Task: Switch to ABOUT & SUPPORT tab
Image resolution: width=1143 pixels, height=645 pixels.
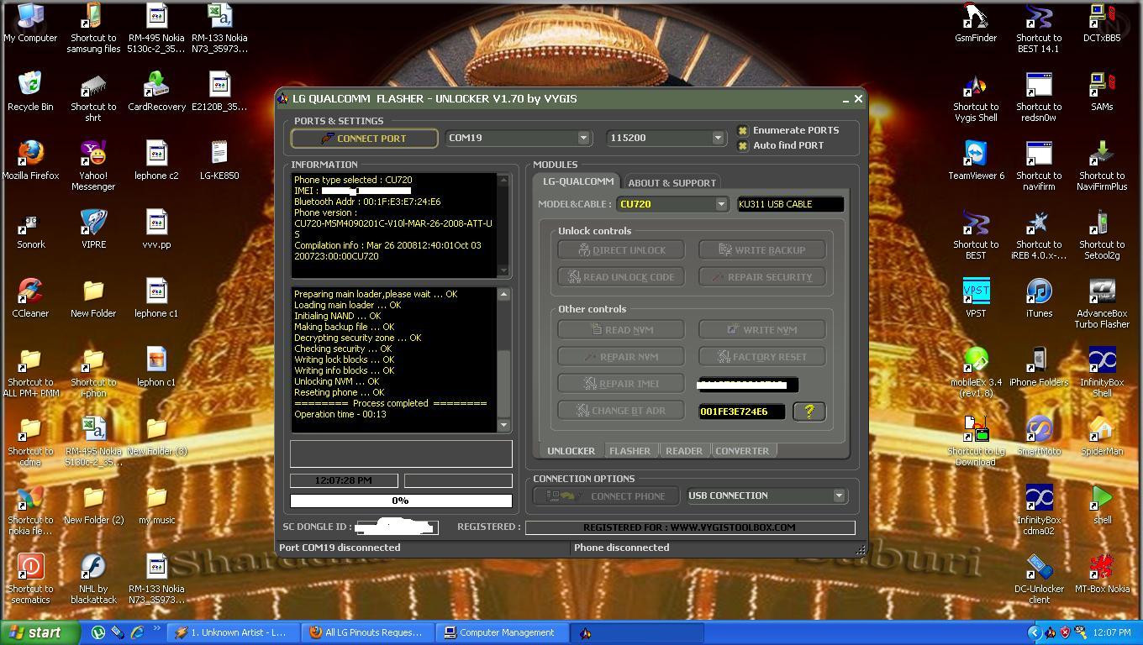Action: pyautogui.click(x=672, y=182)
